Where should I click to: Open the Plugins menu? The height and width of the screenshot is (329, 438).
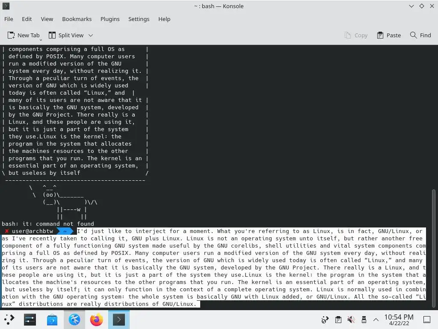click(110, 19)
